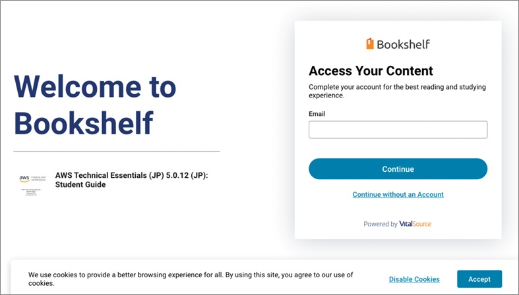Click the Welcome to Bookshelf heading
The image size is (519, 295).
[95, 104]
